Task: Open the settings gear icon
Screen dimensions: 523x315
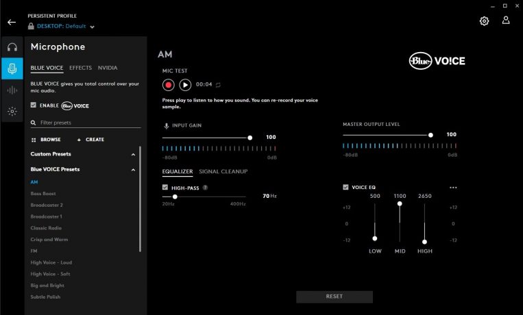Action: (x=485, y=21)
